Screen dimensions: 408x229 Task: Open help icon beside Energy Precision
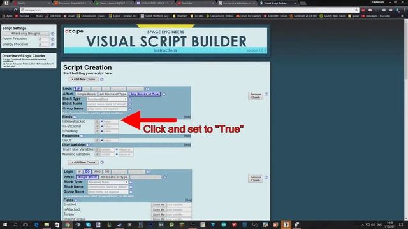(52, 45)
